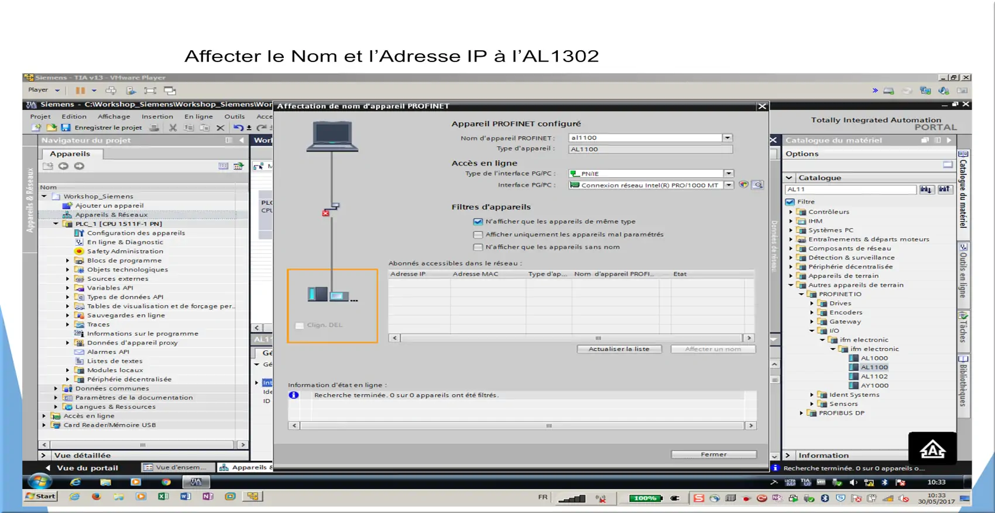Click the catalogue search up icon

click(944, 190)
